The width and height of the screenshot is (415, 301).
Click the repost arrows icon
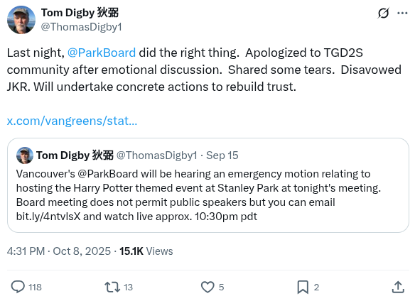[x=112, y=287]
